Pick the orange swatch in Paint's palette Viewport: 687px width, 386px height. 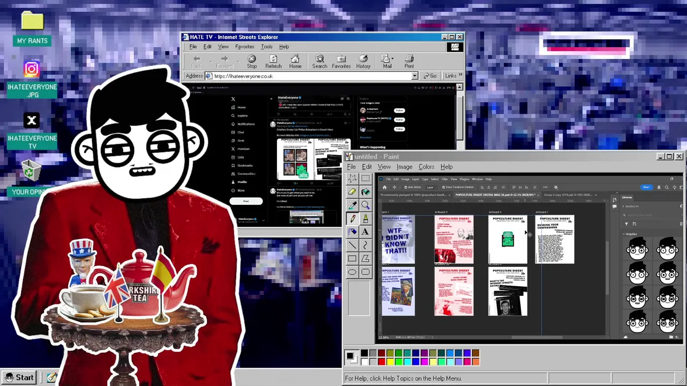tap(476, 362)
